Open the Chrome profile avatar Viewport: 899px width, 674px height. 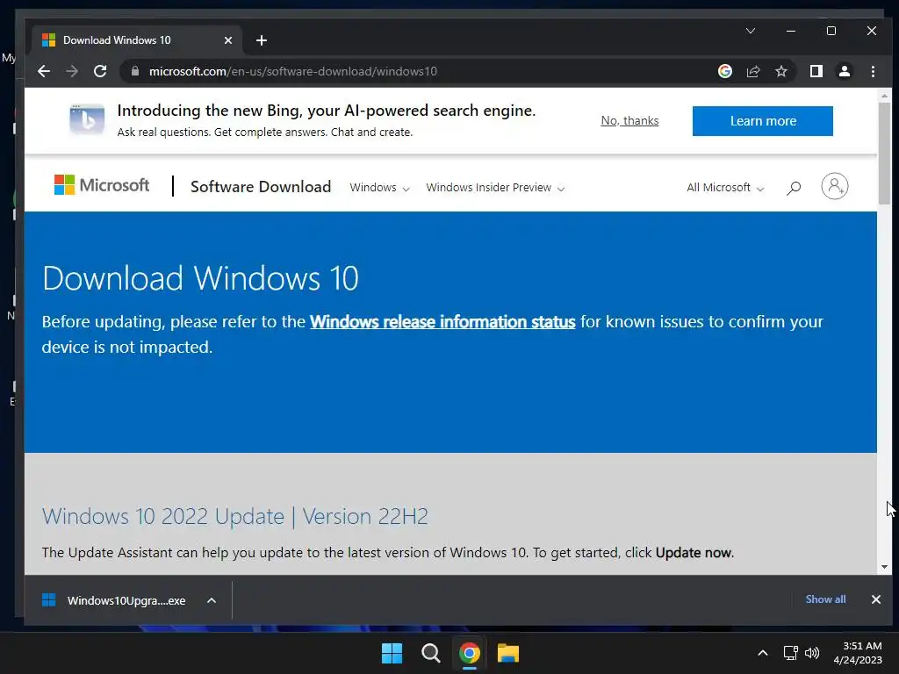tap(845, 71)
